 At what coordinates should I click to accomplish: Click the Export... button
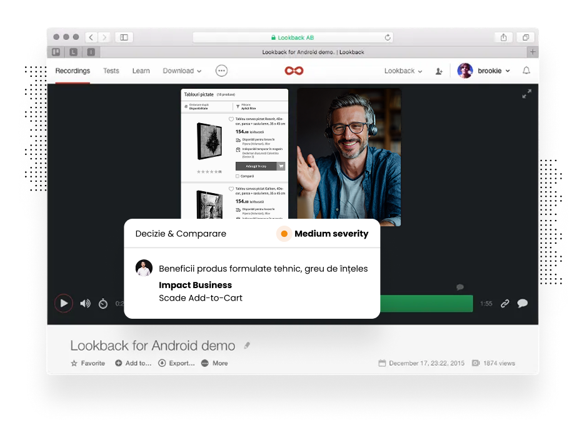[x=177, y=363]
